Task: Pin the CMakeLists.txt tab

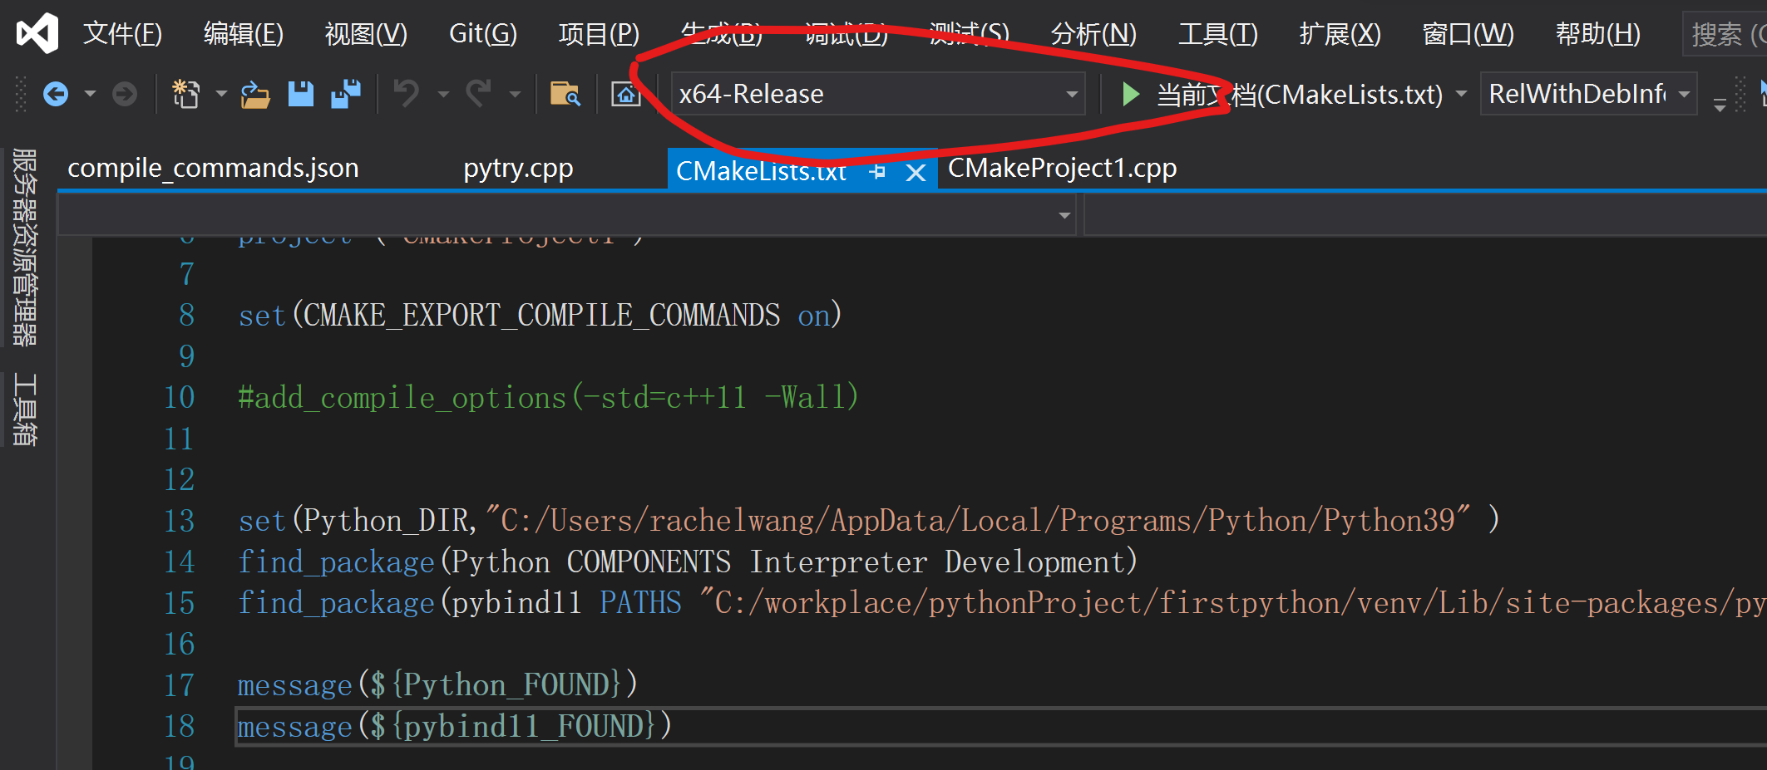Action: 877,172
